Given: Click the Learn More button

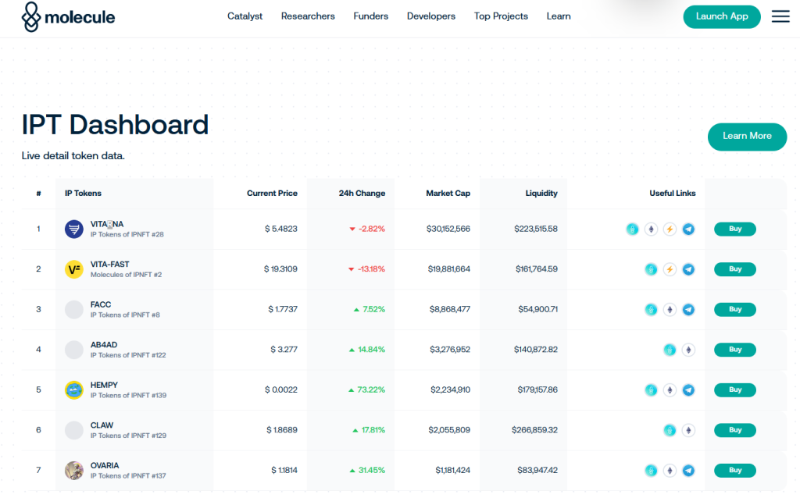Looking at the screenshot, I should (x=747, y=137).
